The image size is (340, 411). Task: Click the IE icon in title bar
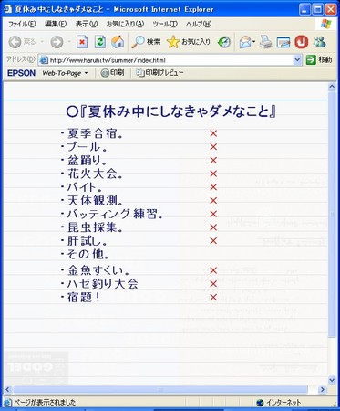[8, 9]
